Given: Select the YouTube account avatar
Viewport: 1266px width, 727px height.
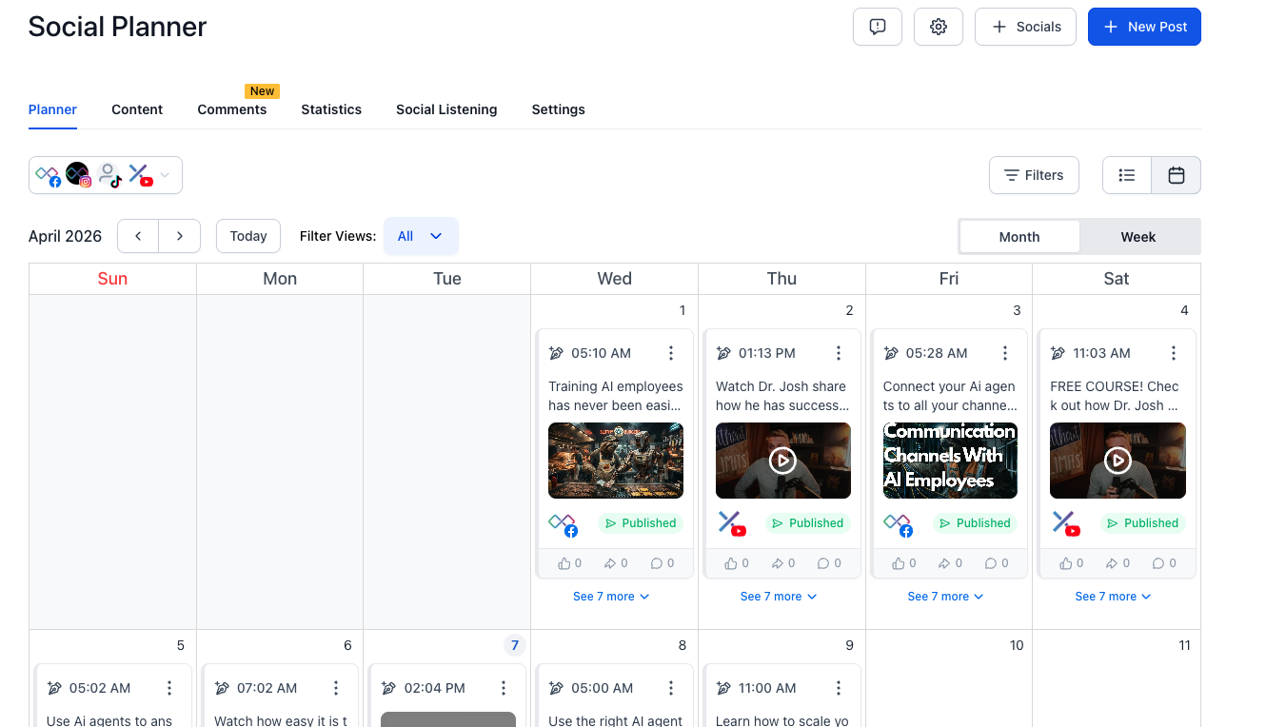Looking at the screenshot, I should [x=138, y=174].
